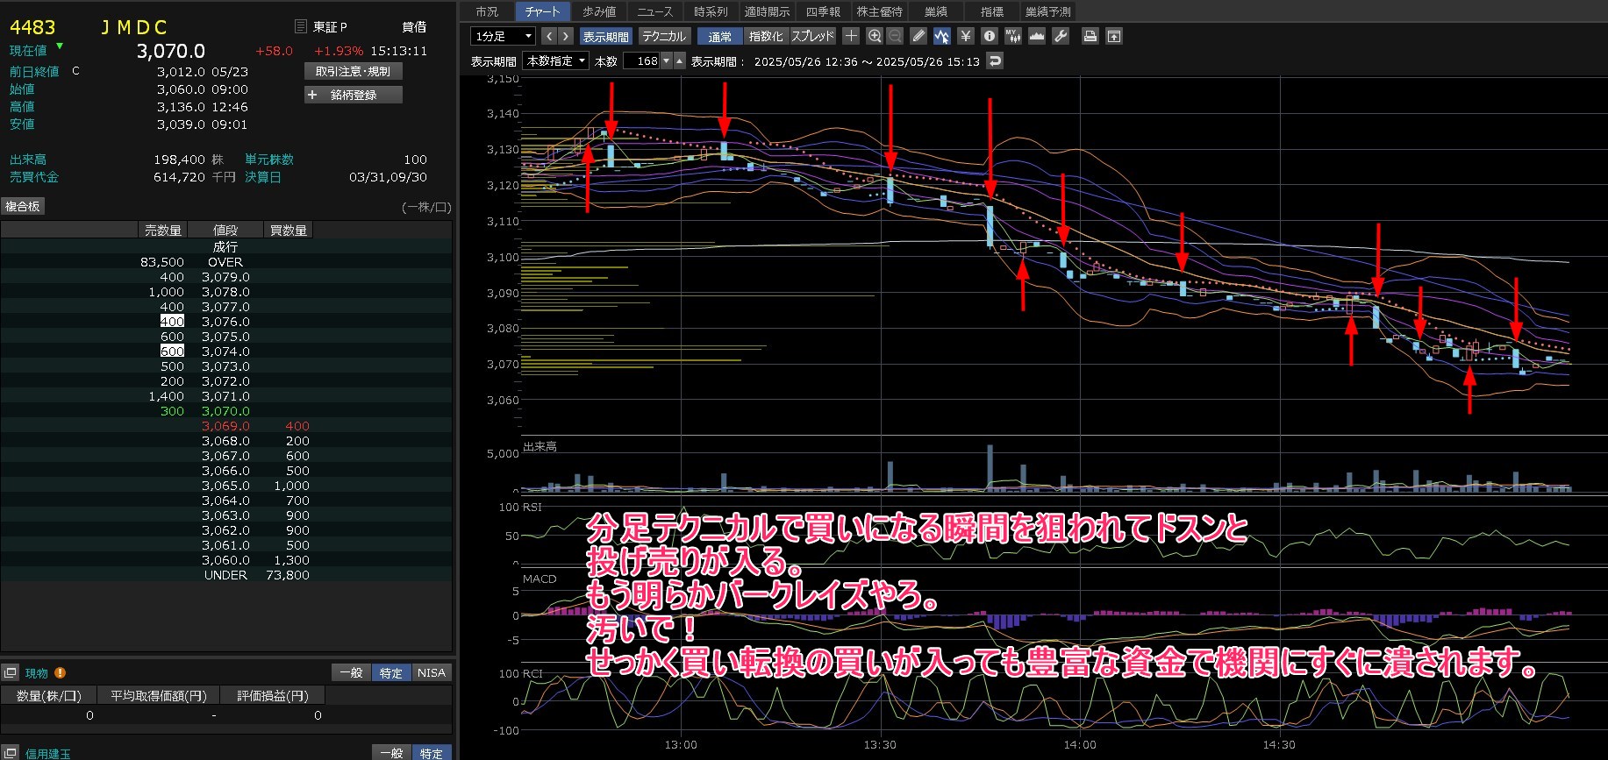Select 通常 chart mode
Image resolution: width=1608 pixels, height=760 pixels.
(x=720, y=36)
